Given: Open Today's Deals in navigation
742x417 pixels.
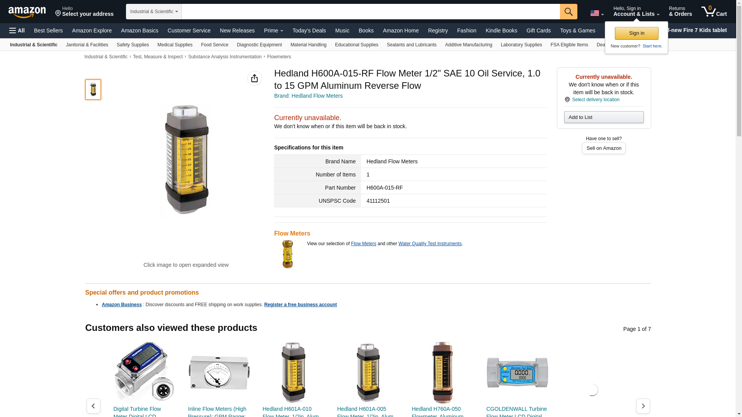Looking at the screenshot, I should point(309,31).
